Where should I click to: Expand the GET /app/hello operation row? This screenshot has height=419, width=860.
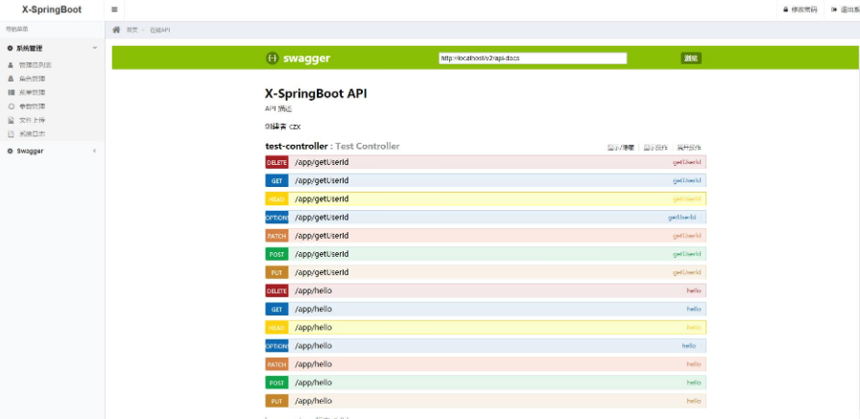coord(313,309)
